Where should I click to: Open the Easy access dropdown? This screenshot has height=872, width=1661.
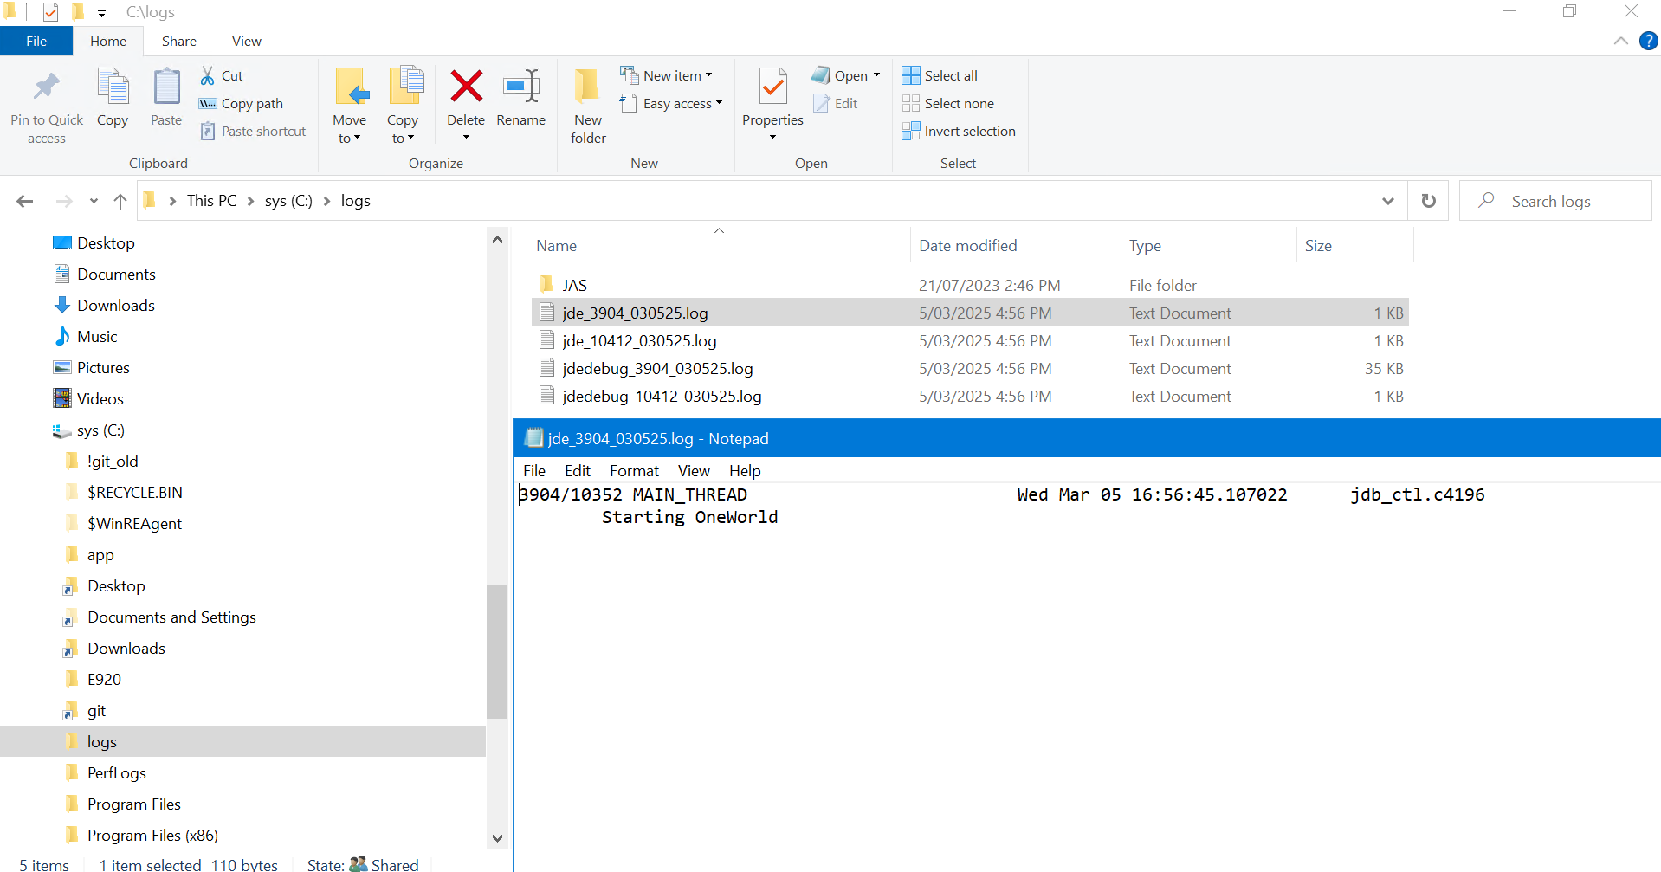point(682,104)
